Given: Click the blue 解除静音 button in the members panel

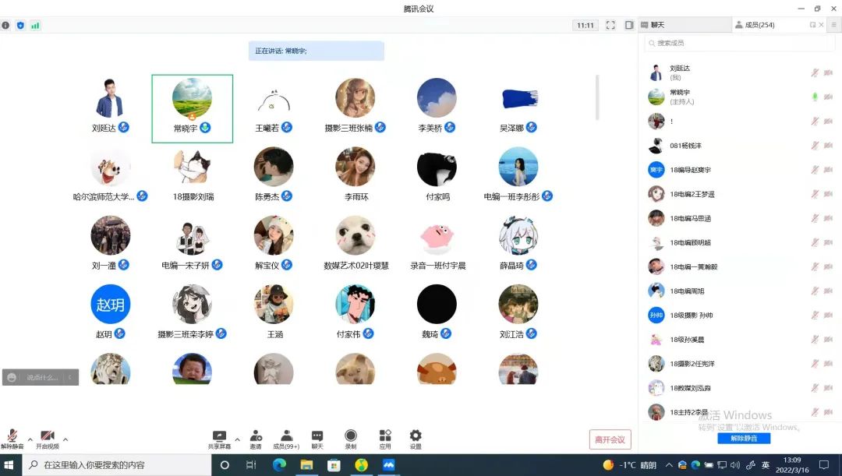Looking at the screenshot, I should [x=744, y=439].
